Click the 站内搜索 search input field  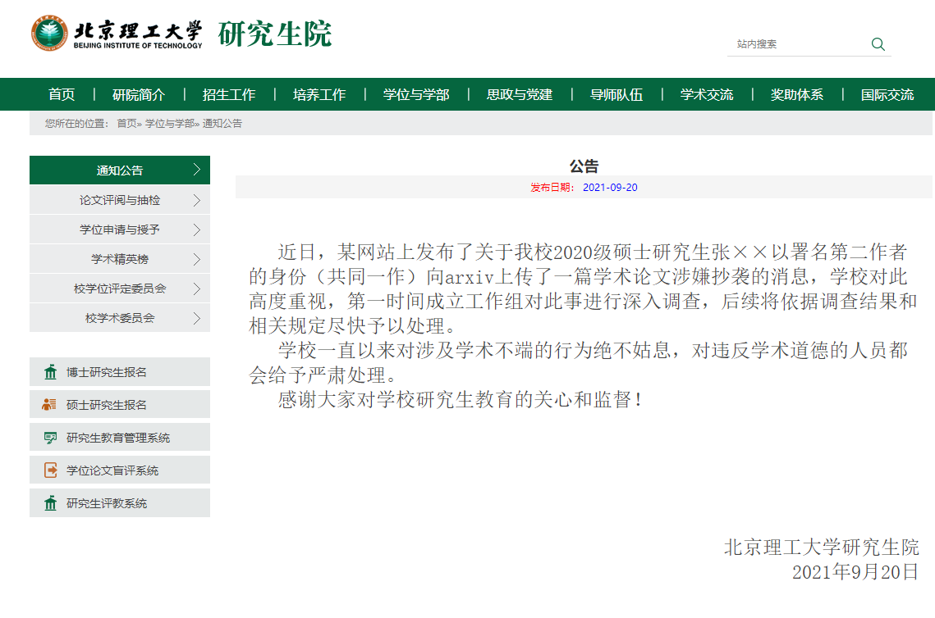(x=796, y=44)
